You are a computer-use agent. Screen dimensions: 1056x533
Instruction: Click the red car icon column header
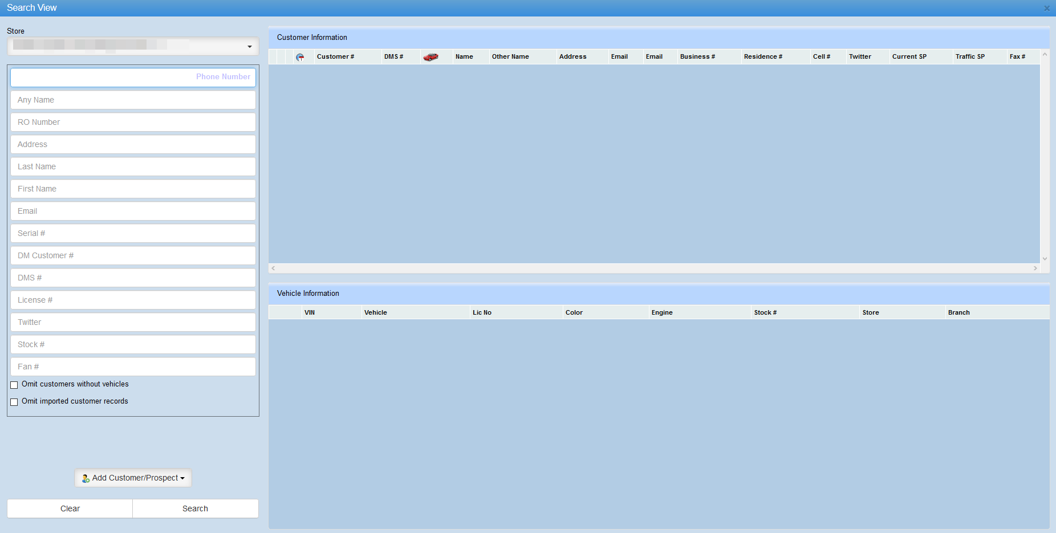click(x=430, y=57)
